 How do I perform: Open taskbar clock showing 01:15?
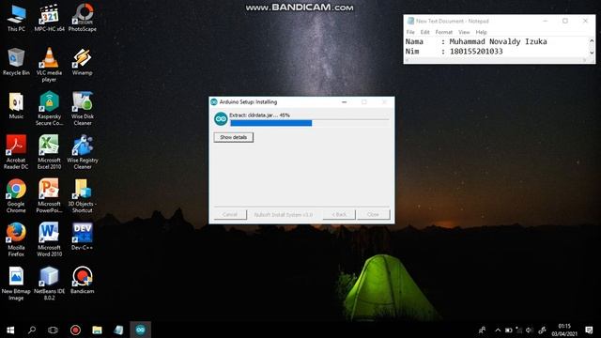[x=564, y=330]
